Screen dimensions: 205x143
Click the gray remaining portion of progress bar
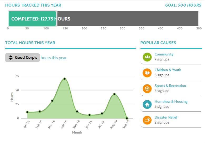128,18
